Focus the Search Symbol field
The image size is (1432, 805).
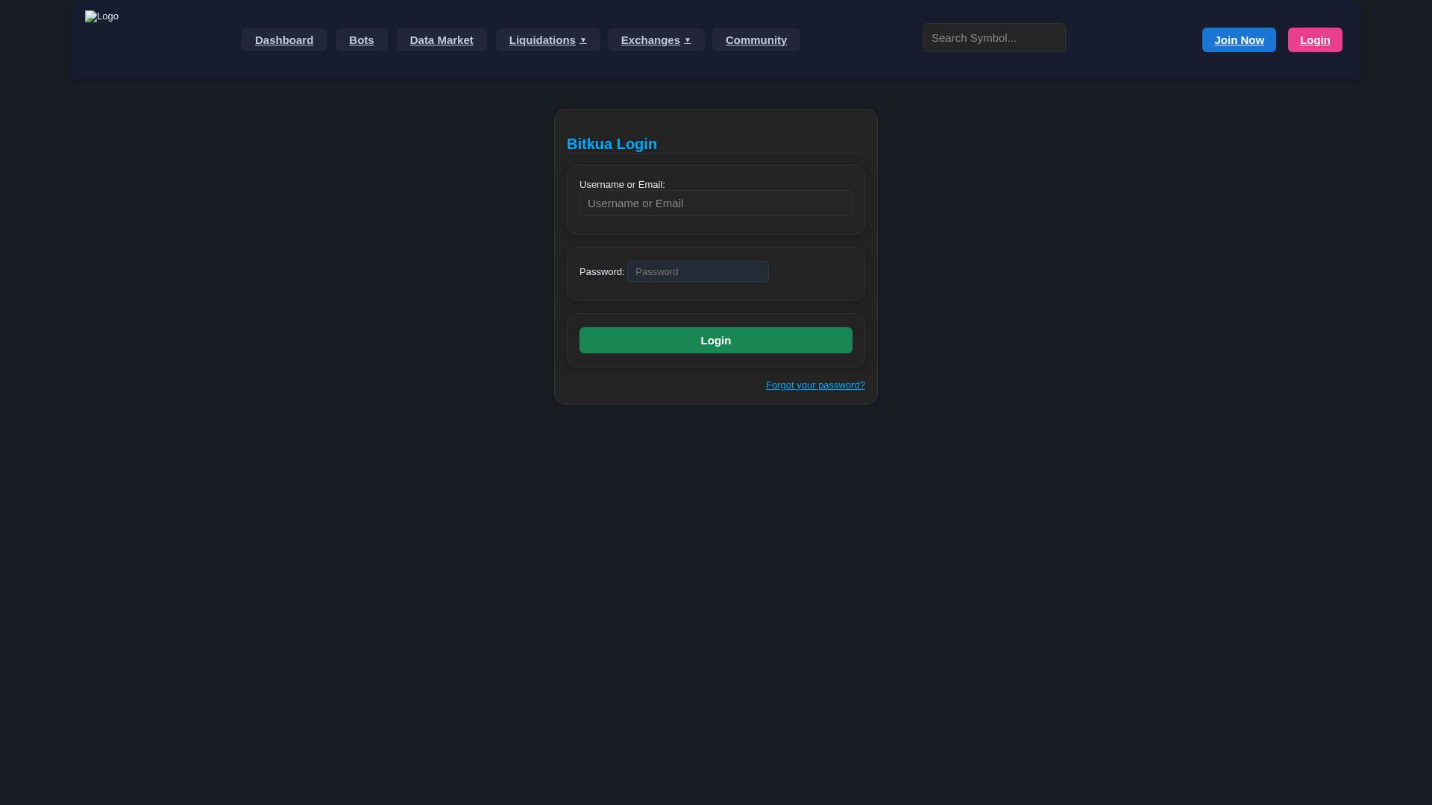[x=994, y=37]
